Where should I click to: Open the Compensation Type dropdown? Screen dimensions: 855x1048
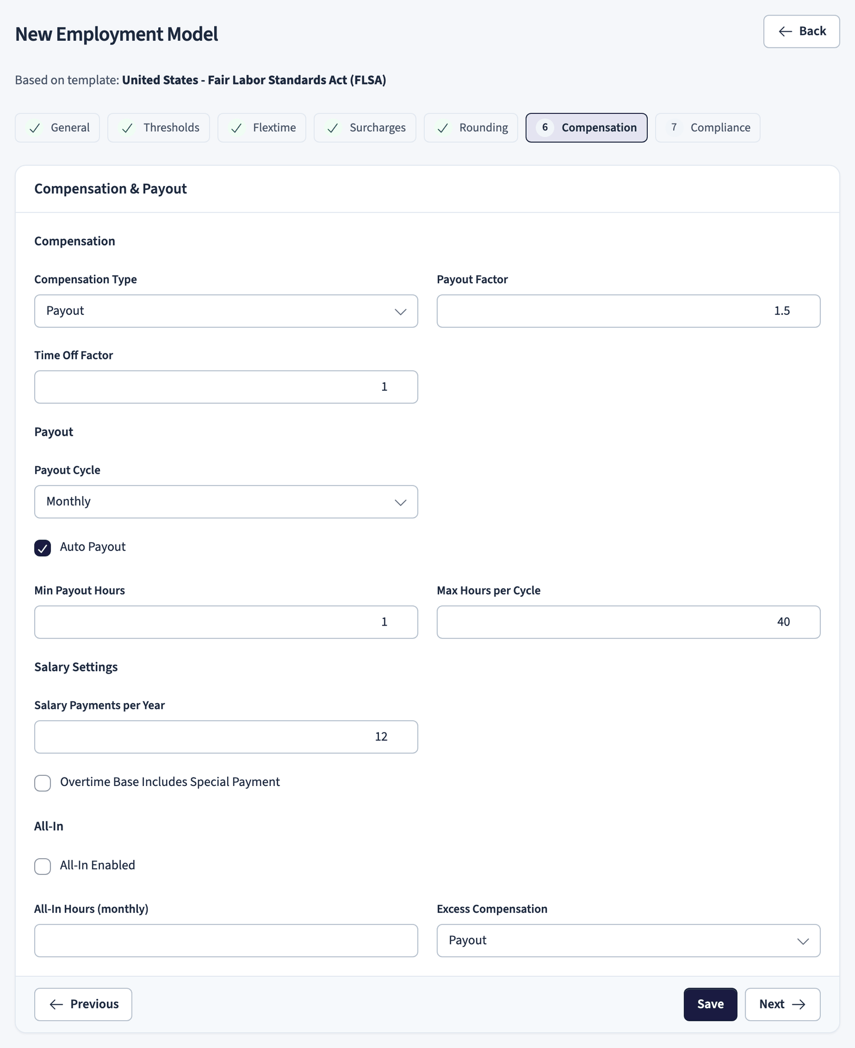pos(226,311)
